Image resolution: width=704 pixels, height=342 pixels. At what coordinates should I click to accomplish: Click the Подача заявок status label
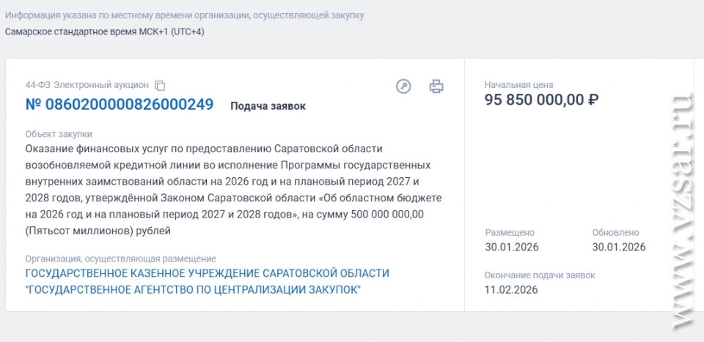point(268,106)
